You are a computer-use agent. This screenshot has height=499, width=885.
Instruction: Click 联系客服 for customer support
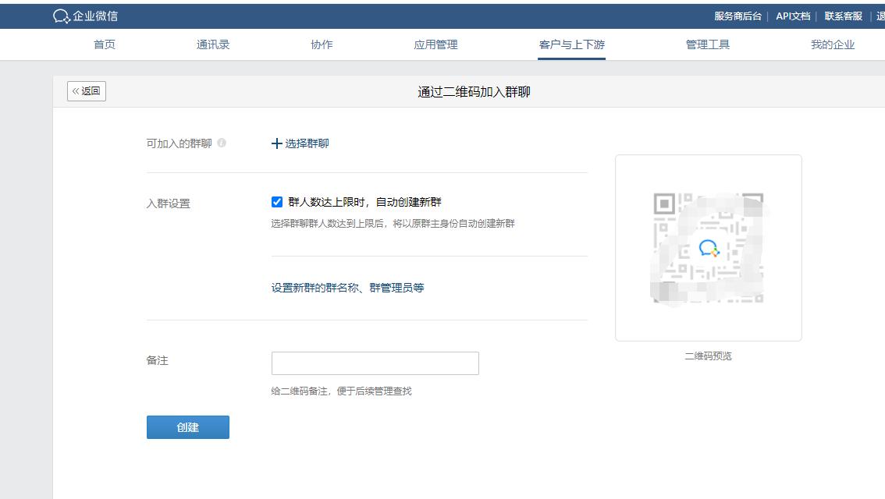[x=843, y=15]
